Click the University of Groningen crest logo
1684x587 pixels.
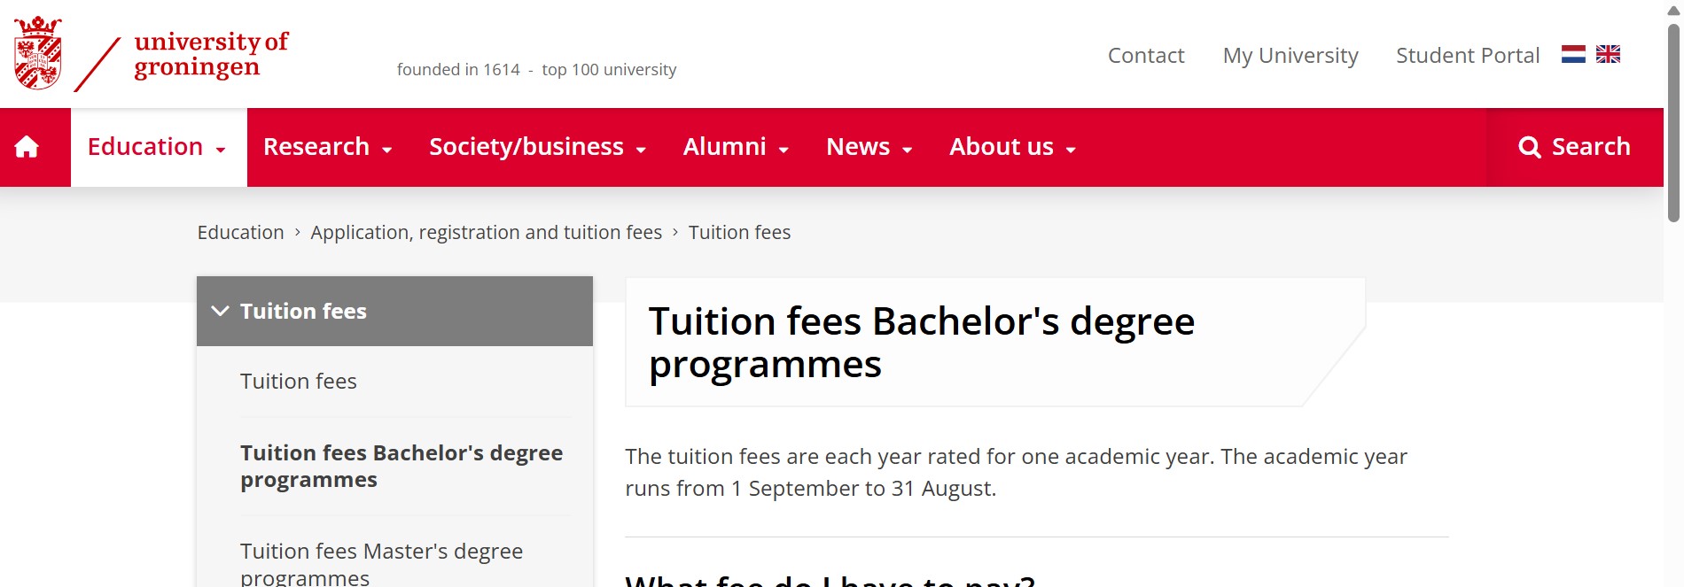coord(38,53)
